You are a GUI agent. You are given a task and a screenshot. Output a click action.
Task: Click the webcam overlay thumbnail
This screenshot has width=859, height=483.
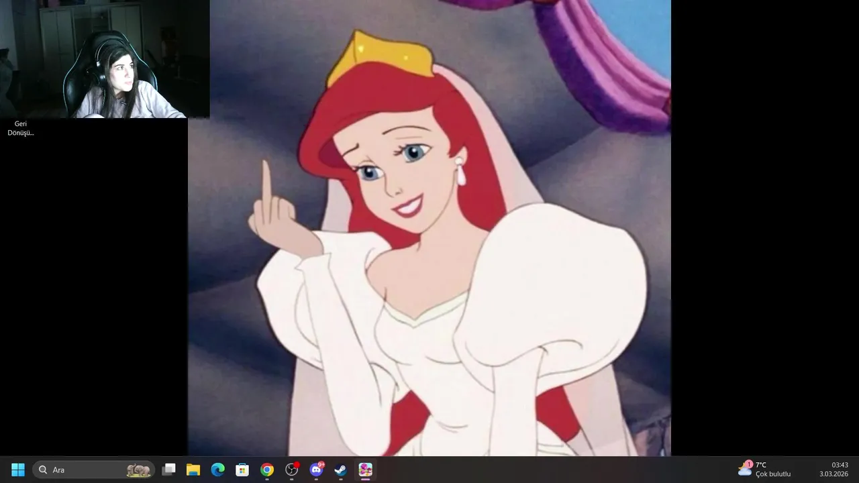click(105, 59)
